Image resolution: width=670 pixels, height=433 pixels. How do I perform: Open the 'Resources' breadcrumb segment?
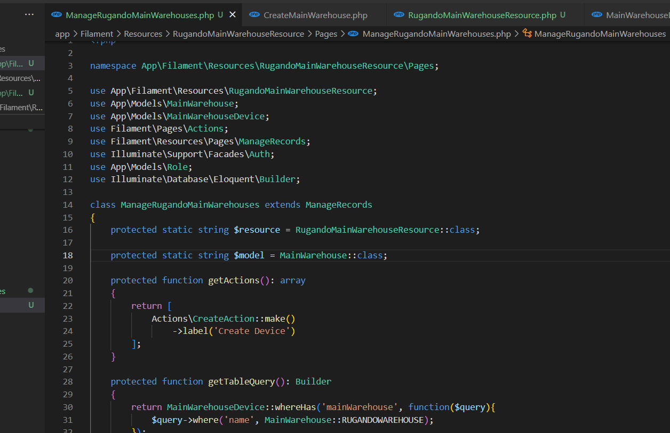click(143, 34)
